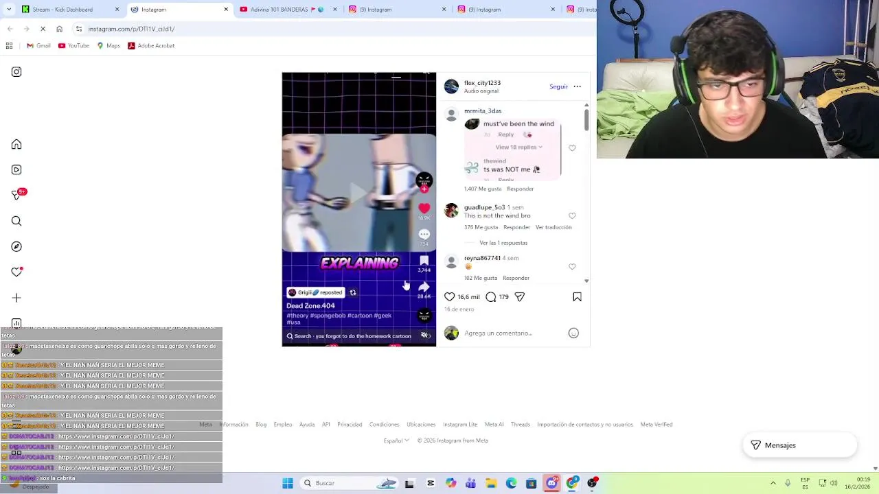Click the "16,6 mil" likes count
Image resolution: width=879 pixels, height=494 pixels.
click(469, 297)
